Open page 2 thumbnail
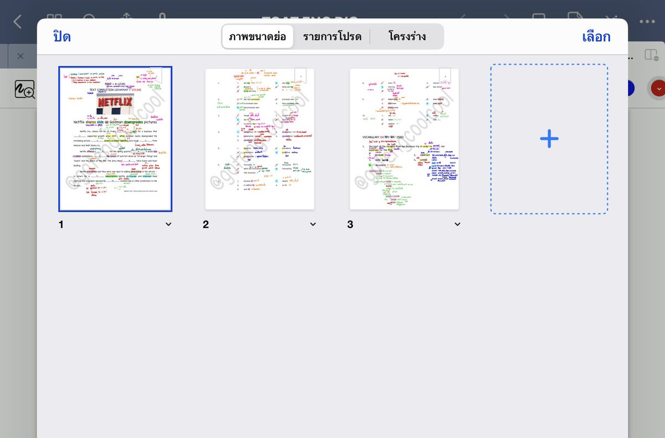The height and width of the screenshot is (438, 665). 260,139
